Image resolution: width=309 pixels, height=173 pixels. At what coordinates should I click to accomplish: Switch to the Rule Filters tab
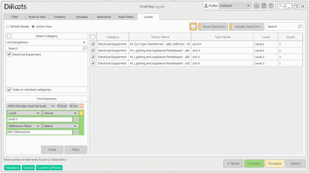click(x=126, y=17)
